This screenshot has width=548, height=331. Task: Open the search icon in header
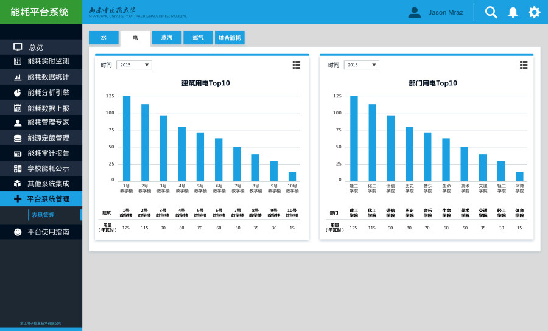point(491,12)
